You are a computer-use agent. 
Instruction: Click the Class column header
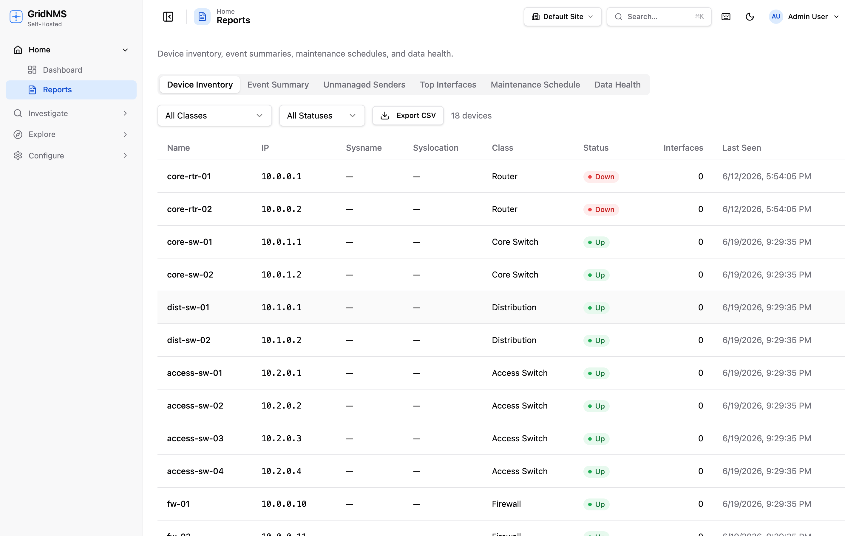point(502,148)
